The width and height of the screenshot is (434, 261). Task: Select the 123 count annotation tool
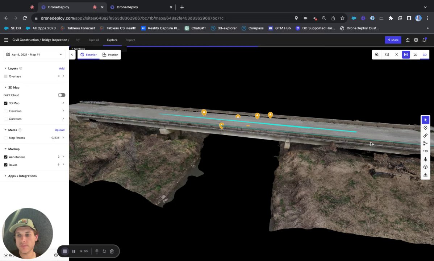(x=425, y=151)
